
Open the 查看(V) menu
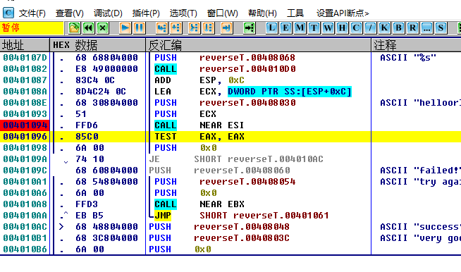pyautogui.click(x=69, y=13)
